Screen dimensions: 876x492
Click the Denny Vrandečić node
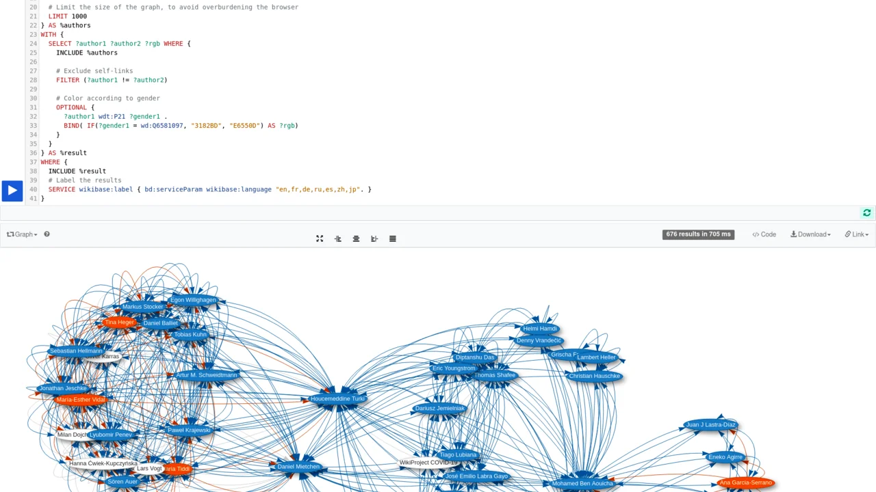click(539, 340)
